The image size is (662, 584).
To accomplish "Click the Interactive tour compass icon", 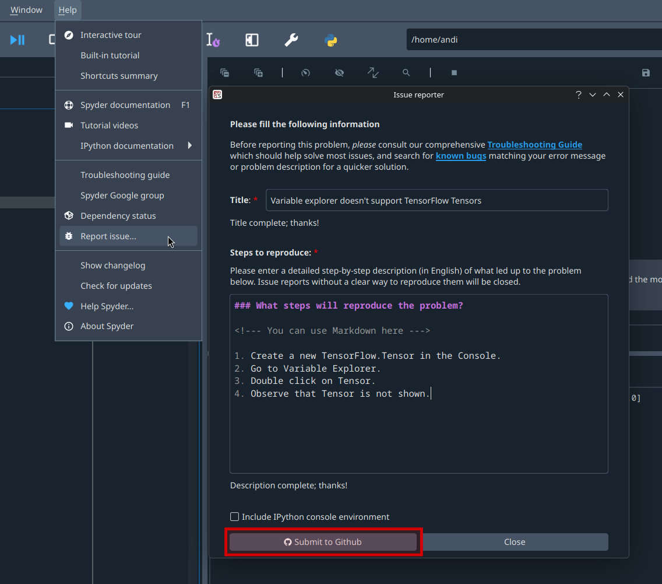I will pos(69,35).
